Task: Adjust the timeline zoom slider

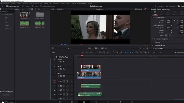Action: [x=154, y=53]
